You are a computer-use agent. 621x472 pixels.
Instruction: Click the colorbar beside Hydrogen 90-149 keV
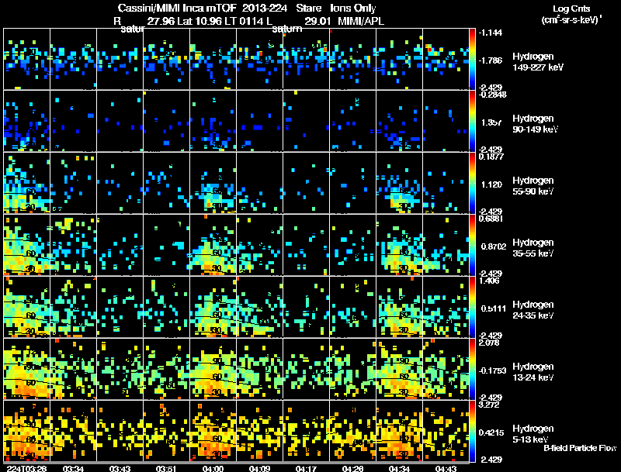click(x=472, y=121)
